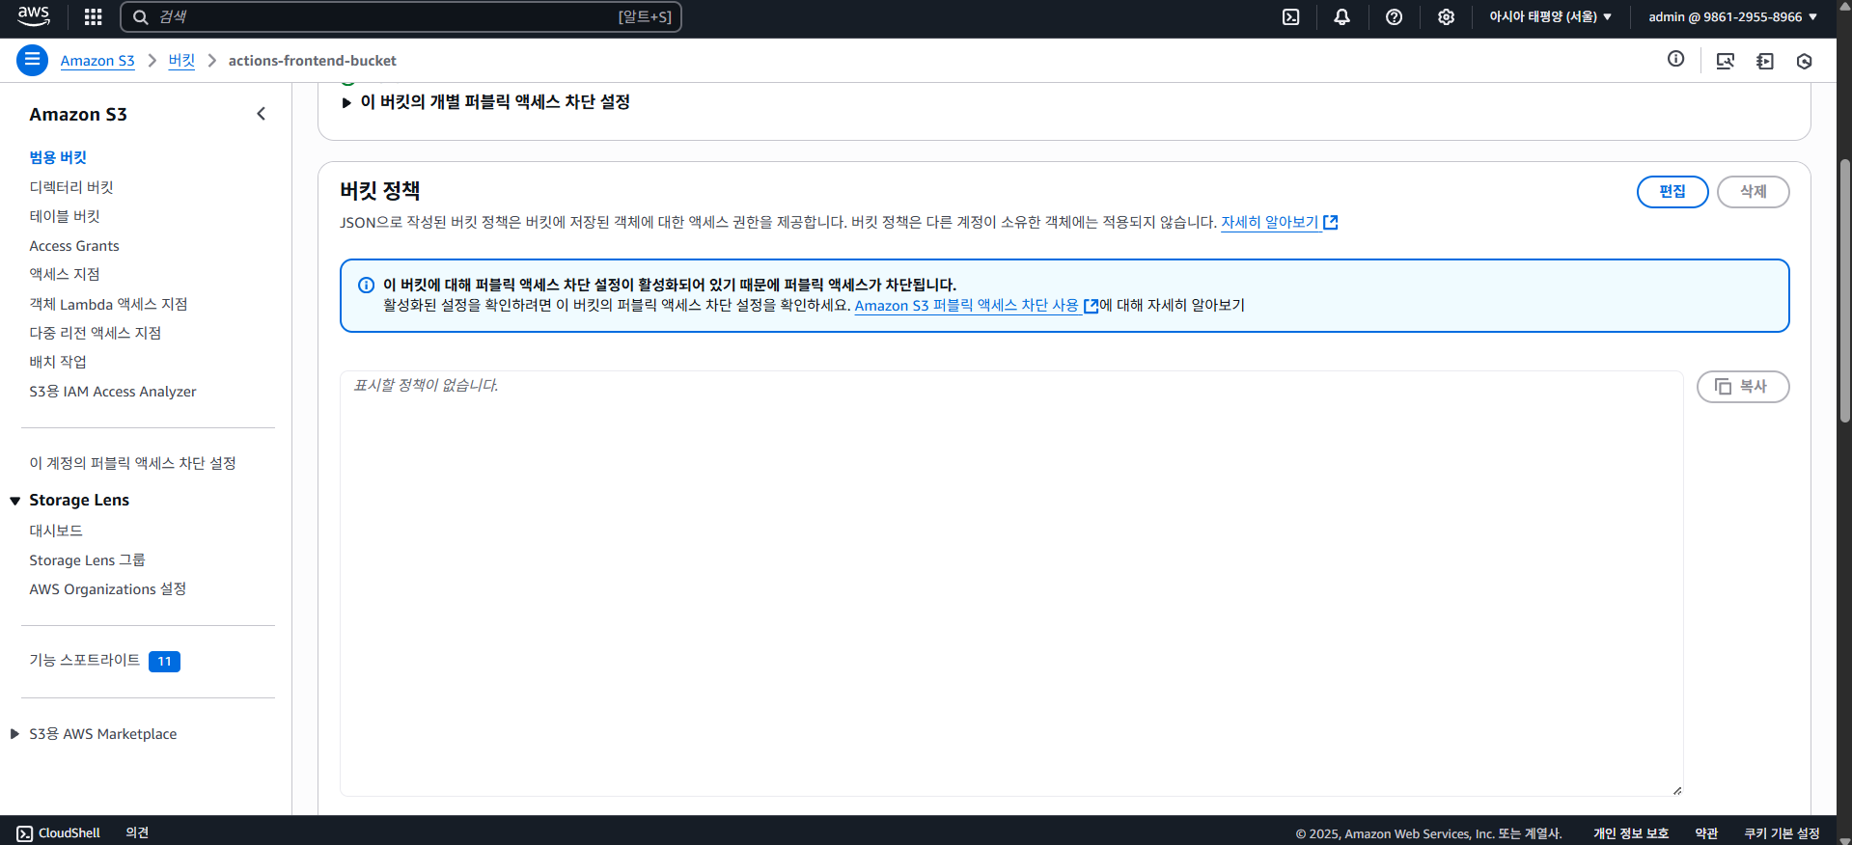Open the admin account dropdown
This screenshot has width=1852, height=845.
point(1732,16)
